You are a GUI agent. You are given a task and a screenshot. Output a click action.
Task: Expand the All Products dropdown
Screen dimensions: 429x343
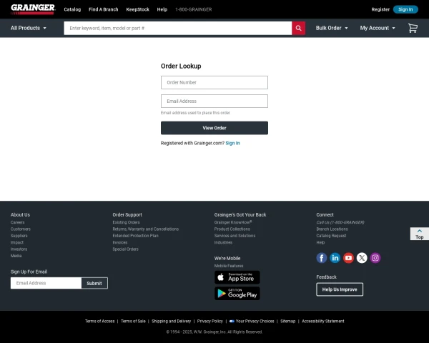29,28
